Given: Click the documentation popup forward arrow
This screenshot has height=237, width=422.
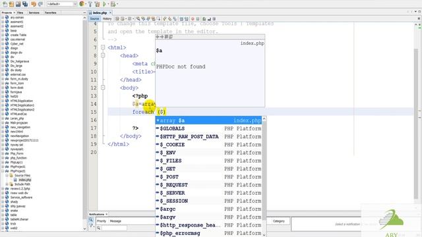Looking at the screenshot, I should (x=162, y=37).
